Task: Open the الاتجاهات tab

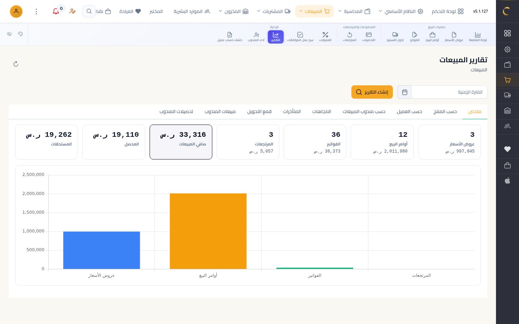Action: pyautogui.click(x=321, y=112)
